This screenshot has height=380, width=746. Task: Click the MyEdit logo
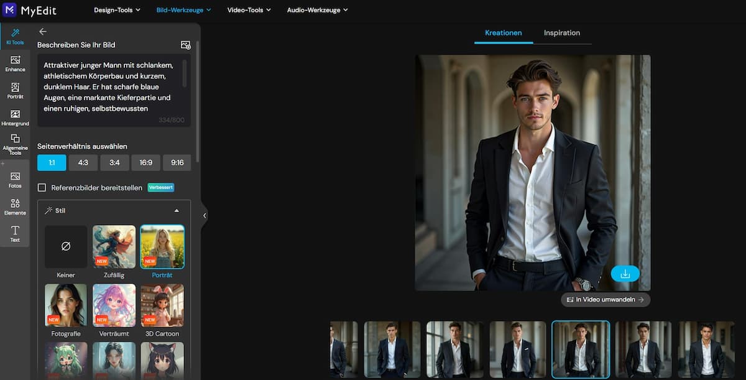tap(30, 10)
